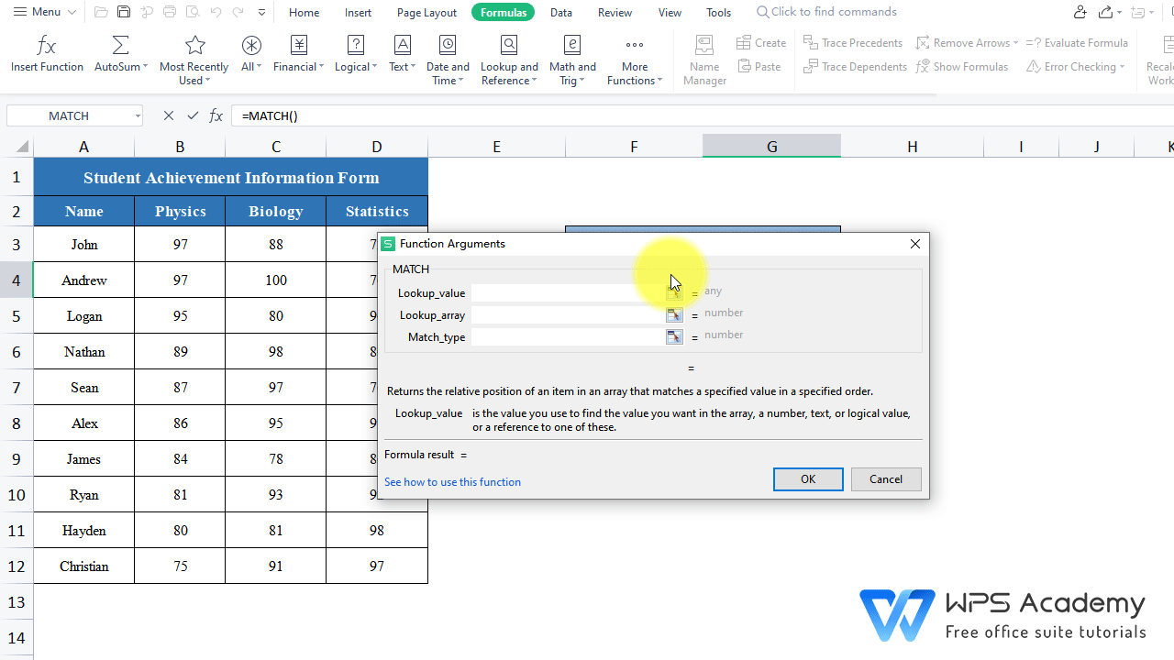Click the Lookup_array range selector button
The width and height of the screenshot is (1174, 660).
click(x=674, y=314)
